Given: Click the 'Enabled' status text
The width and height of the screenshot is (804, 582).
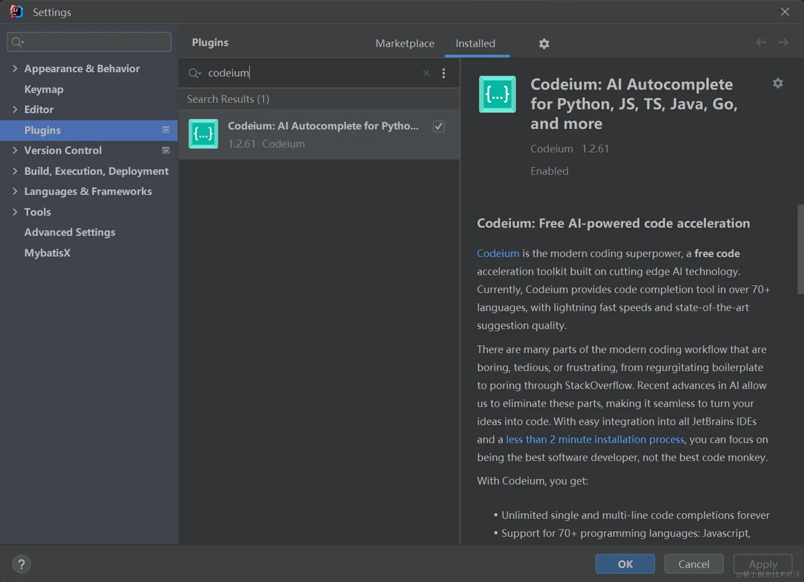Looking at the screenshot, I should (549, 171).
